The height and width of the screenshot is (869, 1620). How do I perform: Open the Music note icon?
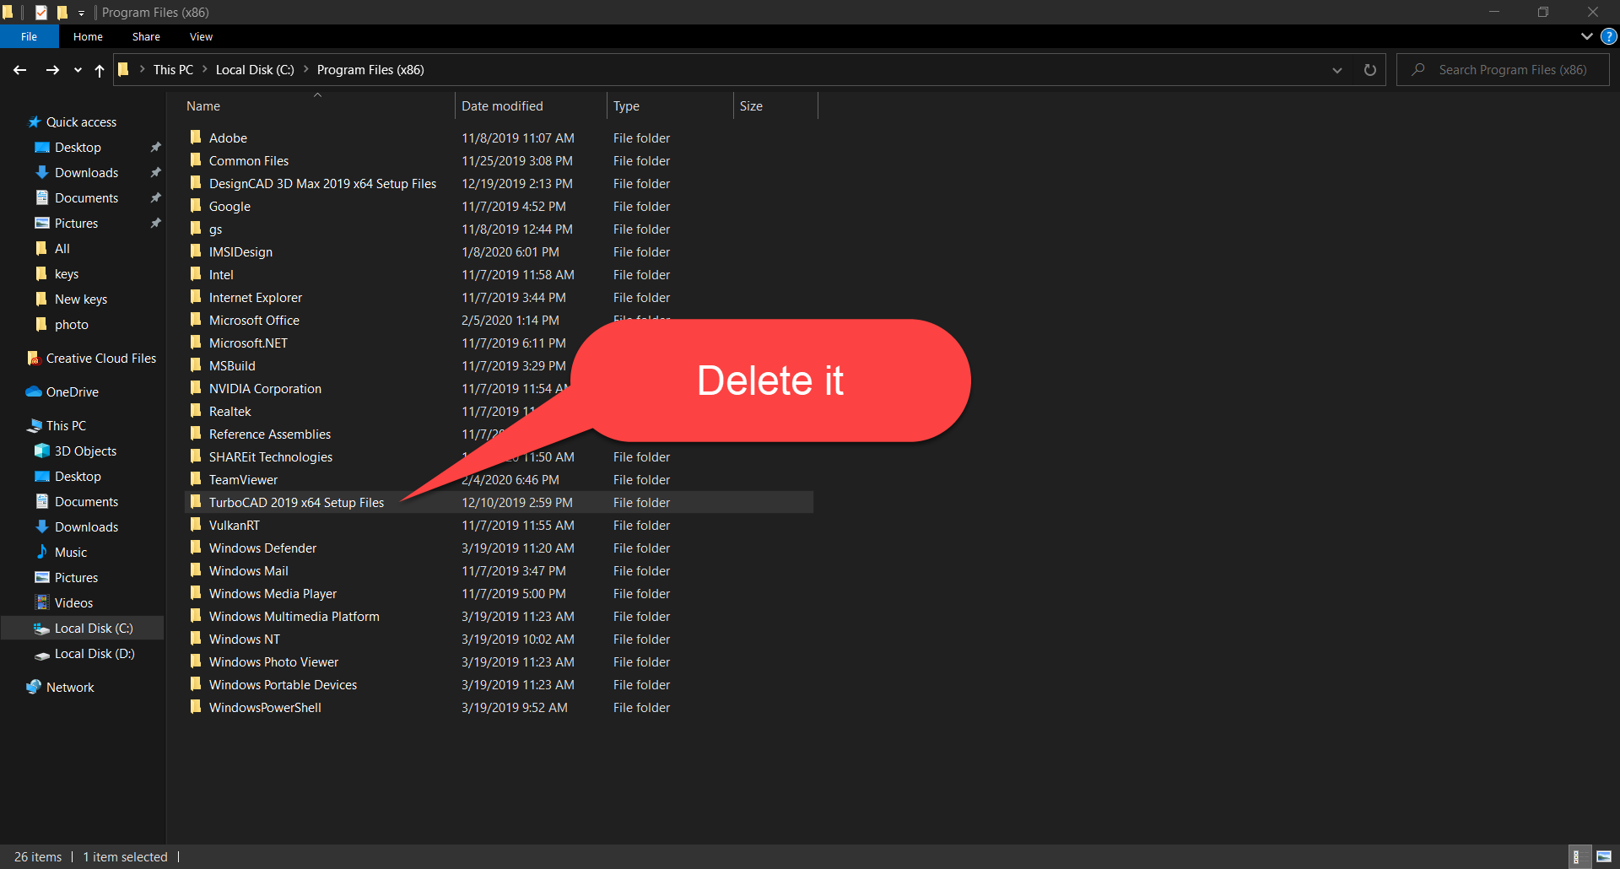coord(41,552)
